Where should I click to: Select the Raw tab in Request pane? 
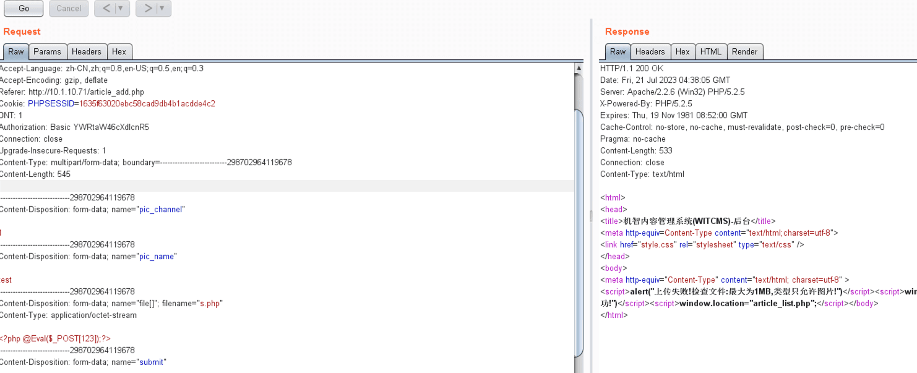click(x=16, y=52)
